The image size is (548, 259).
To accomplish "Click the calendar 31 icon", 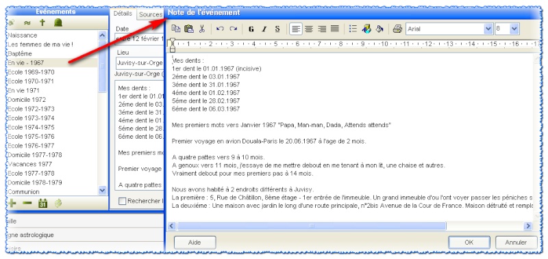I will click(x=42, y=203).
